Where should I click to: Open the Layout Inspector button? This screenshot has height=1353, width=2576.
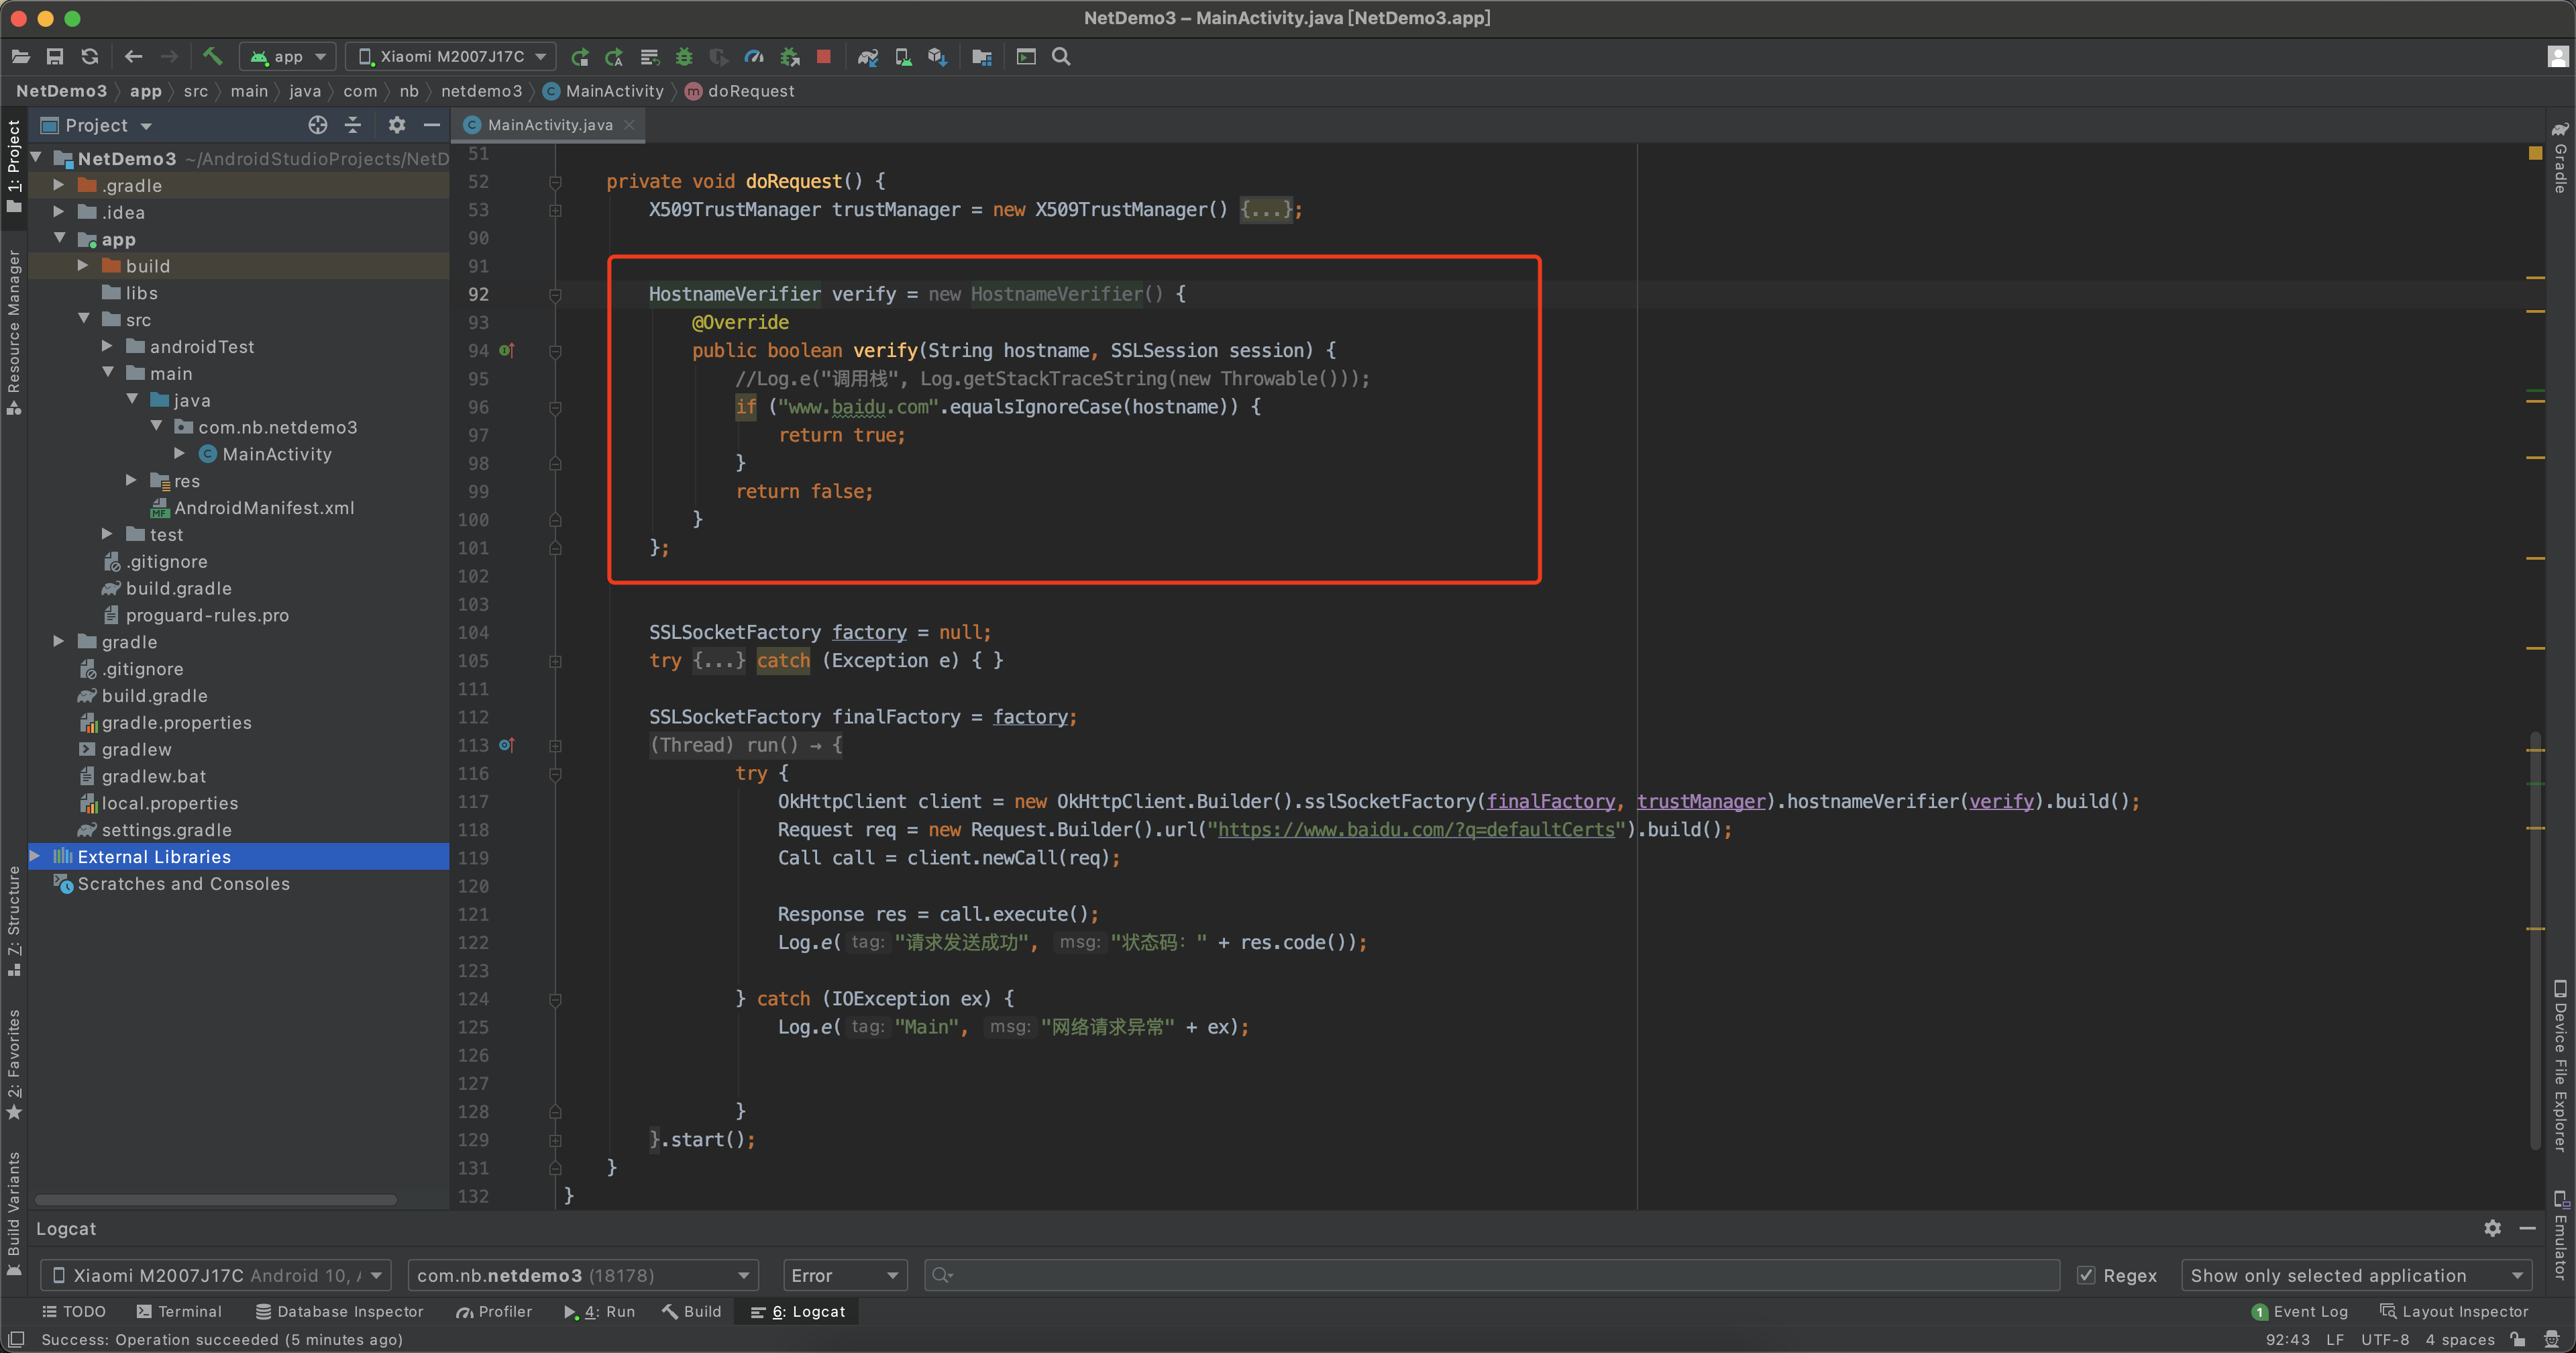2455,1311
